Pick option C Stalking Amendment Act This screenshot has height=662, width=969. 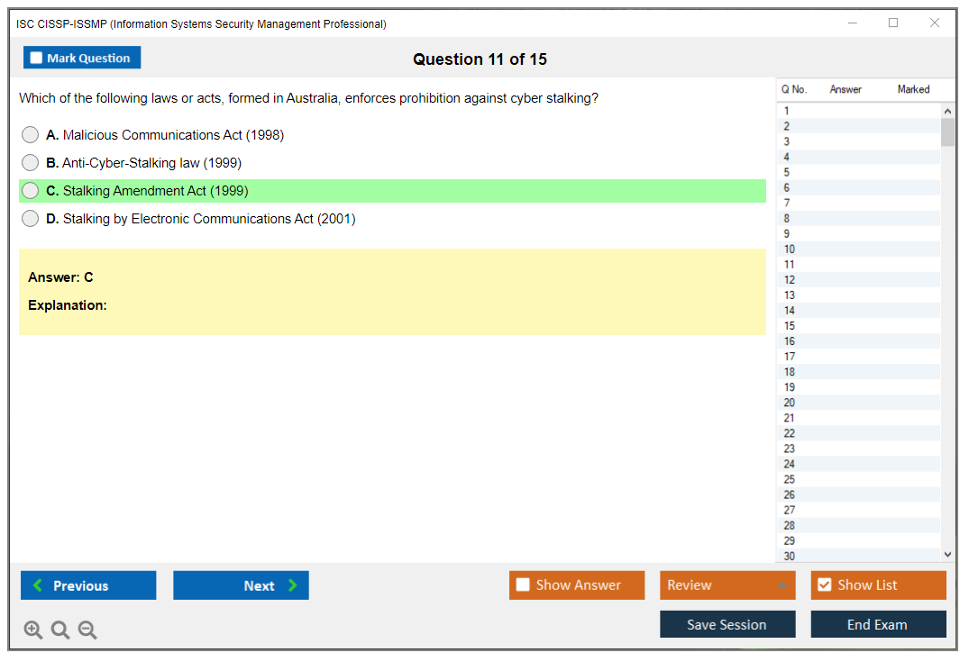tap(31, 191)
